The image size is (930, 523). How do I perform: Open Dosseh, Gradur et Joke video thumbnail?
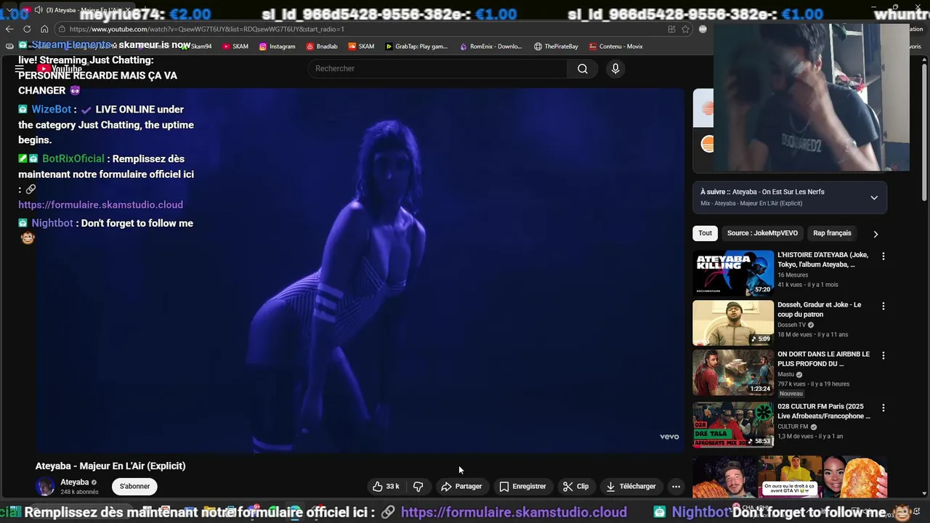733,323
